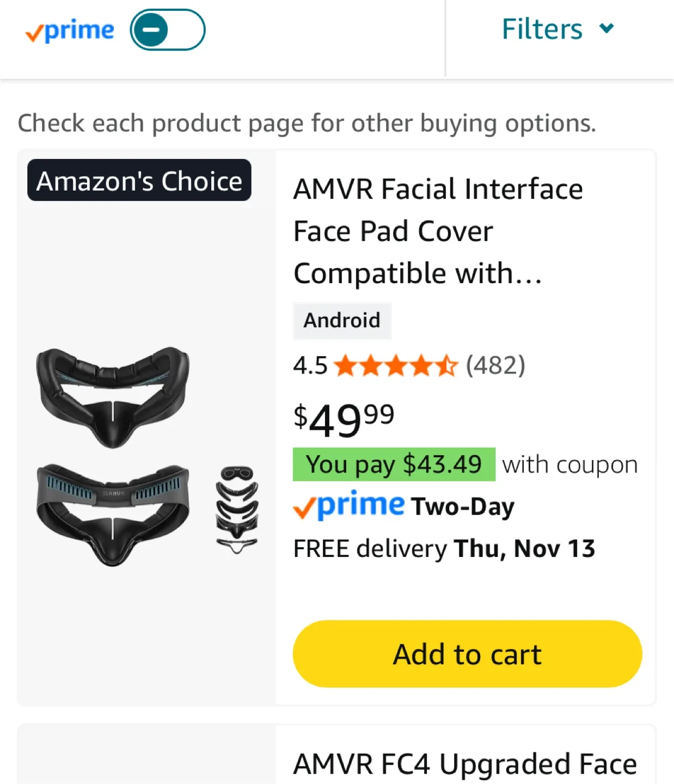
Task: Open the AMVR FC4 Upgraded Face listing
Action: pos(465,763)
